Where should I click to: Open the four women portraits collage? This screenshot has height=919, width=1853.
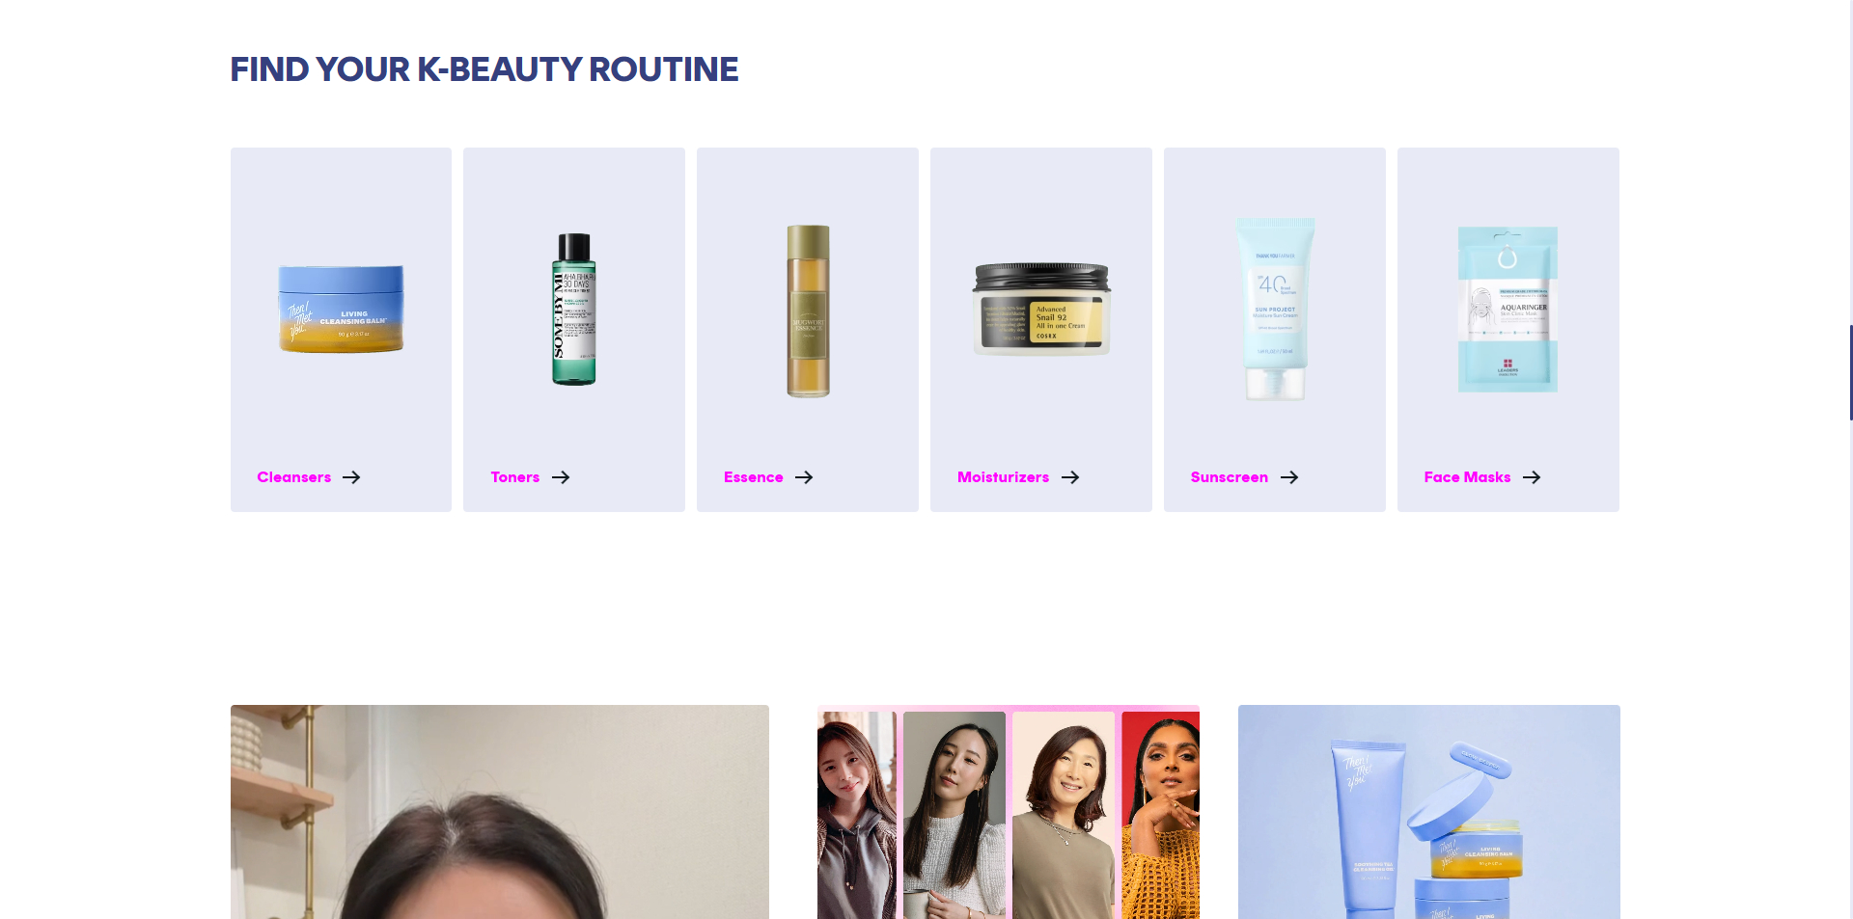pos(1009,812)
